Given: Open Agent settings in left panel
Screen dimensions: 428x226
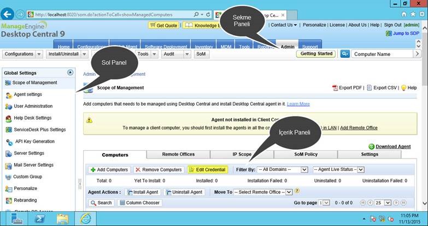Looking at the screenshot, I should pos(28,94).
